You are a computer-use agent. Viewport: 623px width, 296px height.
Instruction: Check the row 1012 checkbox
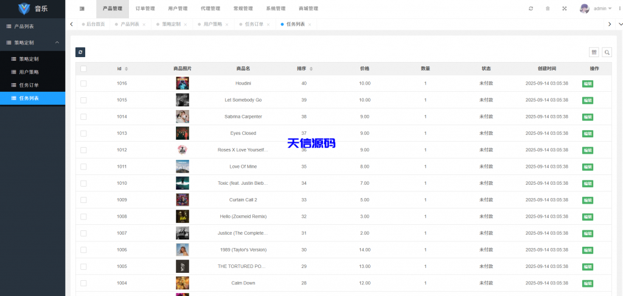pos(83,150)
